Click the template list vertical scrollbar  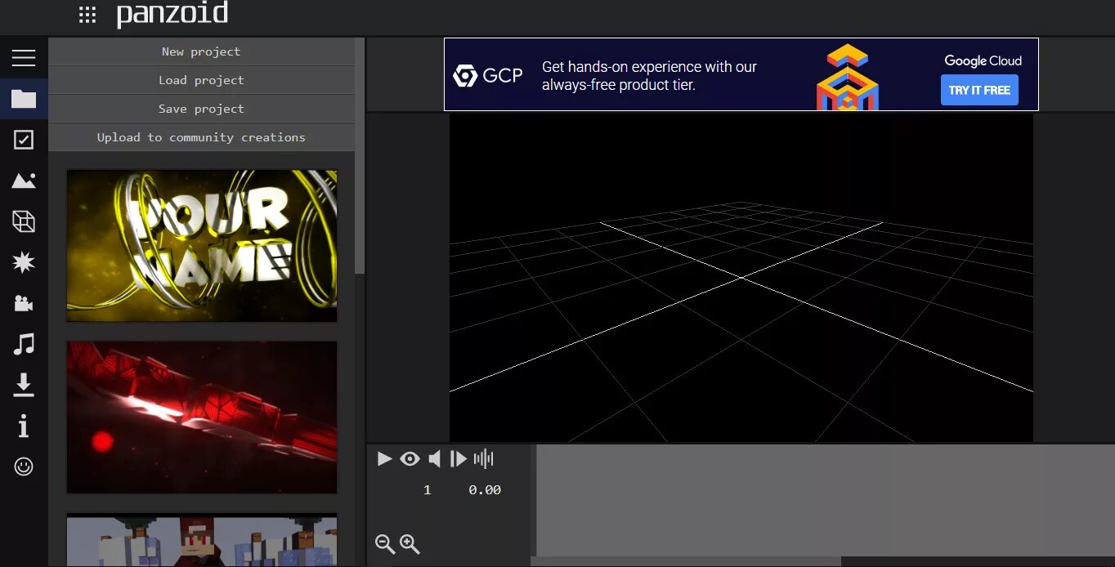[360, 155]
